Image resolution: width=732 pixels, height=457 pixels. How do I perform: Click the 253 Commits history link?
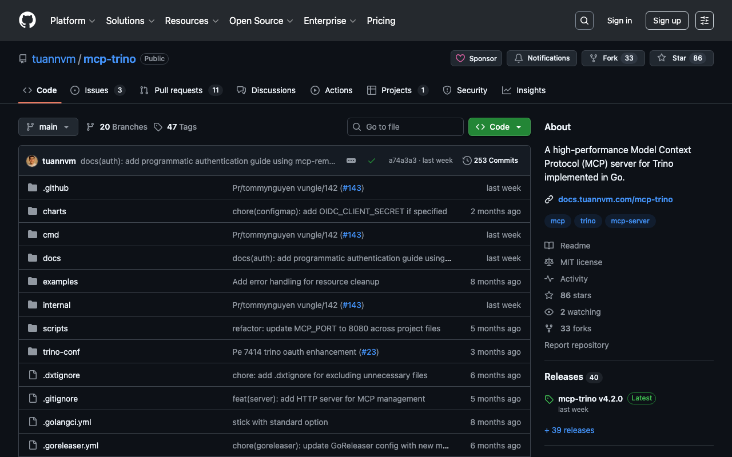coord(490,161)
